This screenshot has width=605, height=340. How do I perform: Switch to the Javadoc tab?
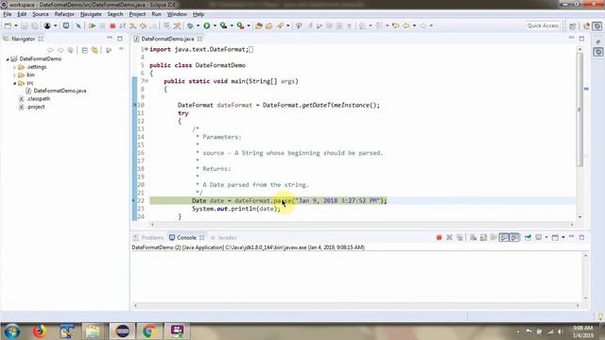(x=224, y=237)
